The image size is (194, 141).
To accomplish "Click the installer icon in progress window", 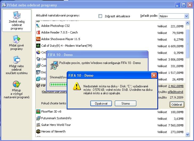I will 54,65.
